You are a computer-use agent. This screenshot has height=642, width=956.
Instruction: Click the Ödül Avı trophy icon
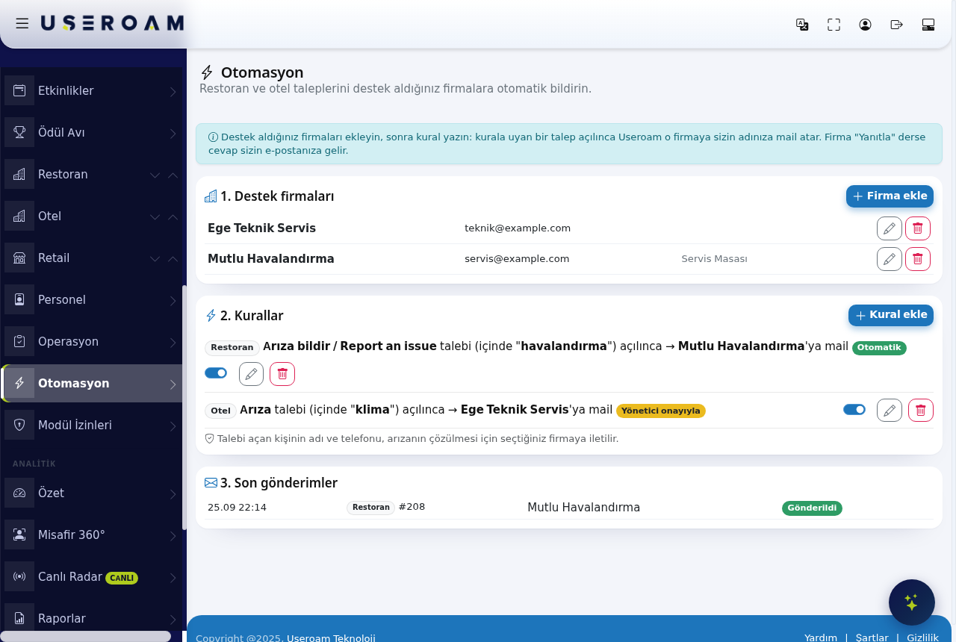tap(19, 133)
